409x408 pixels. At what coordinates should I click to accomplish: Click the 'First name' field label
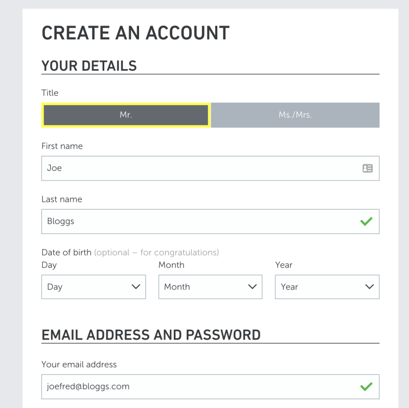point(62,146)
